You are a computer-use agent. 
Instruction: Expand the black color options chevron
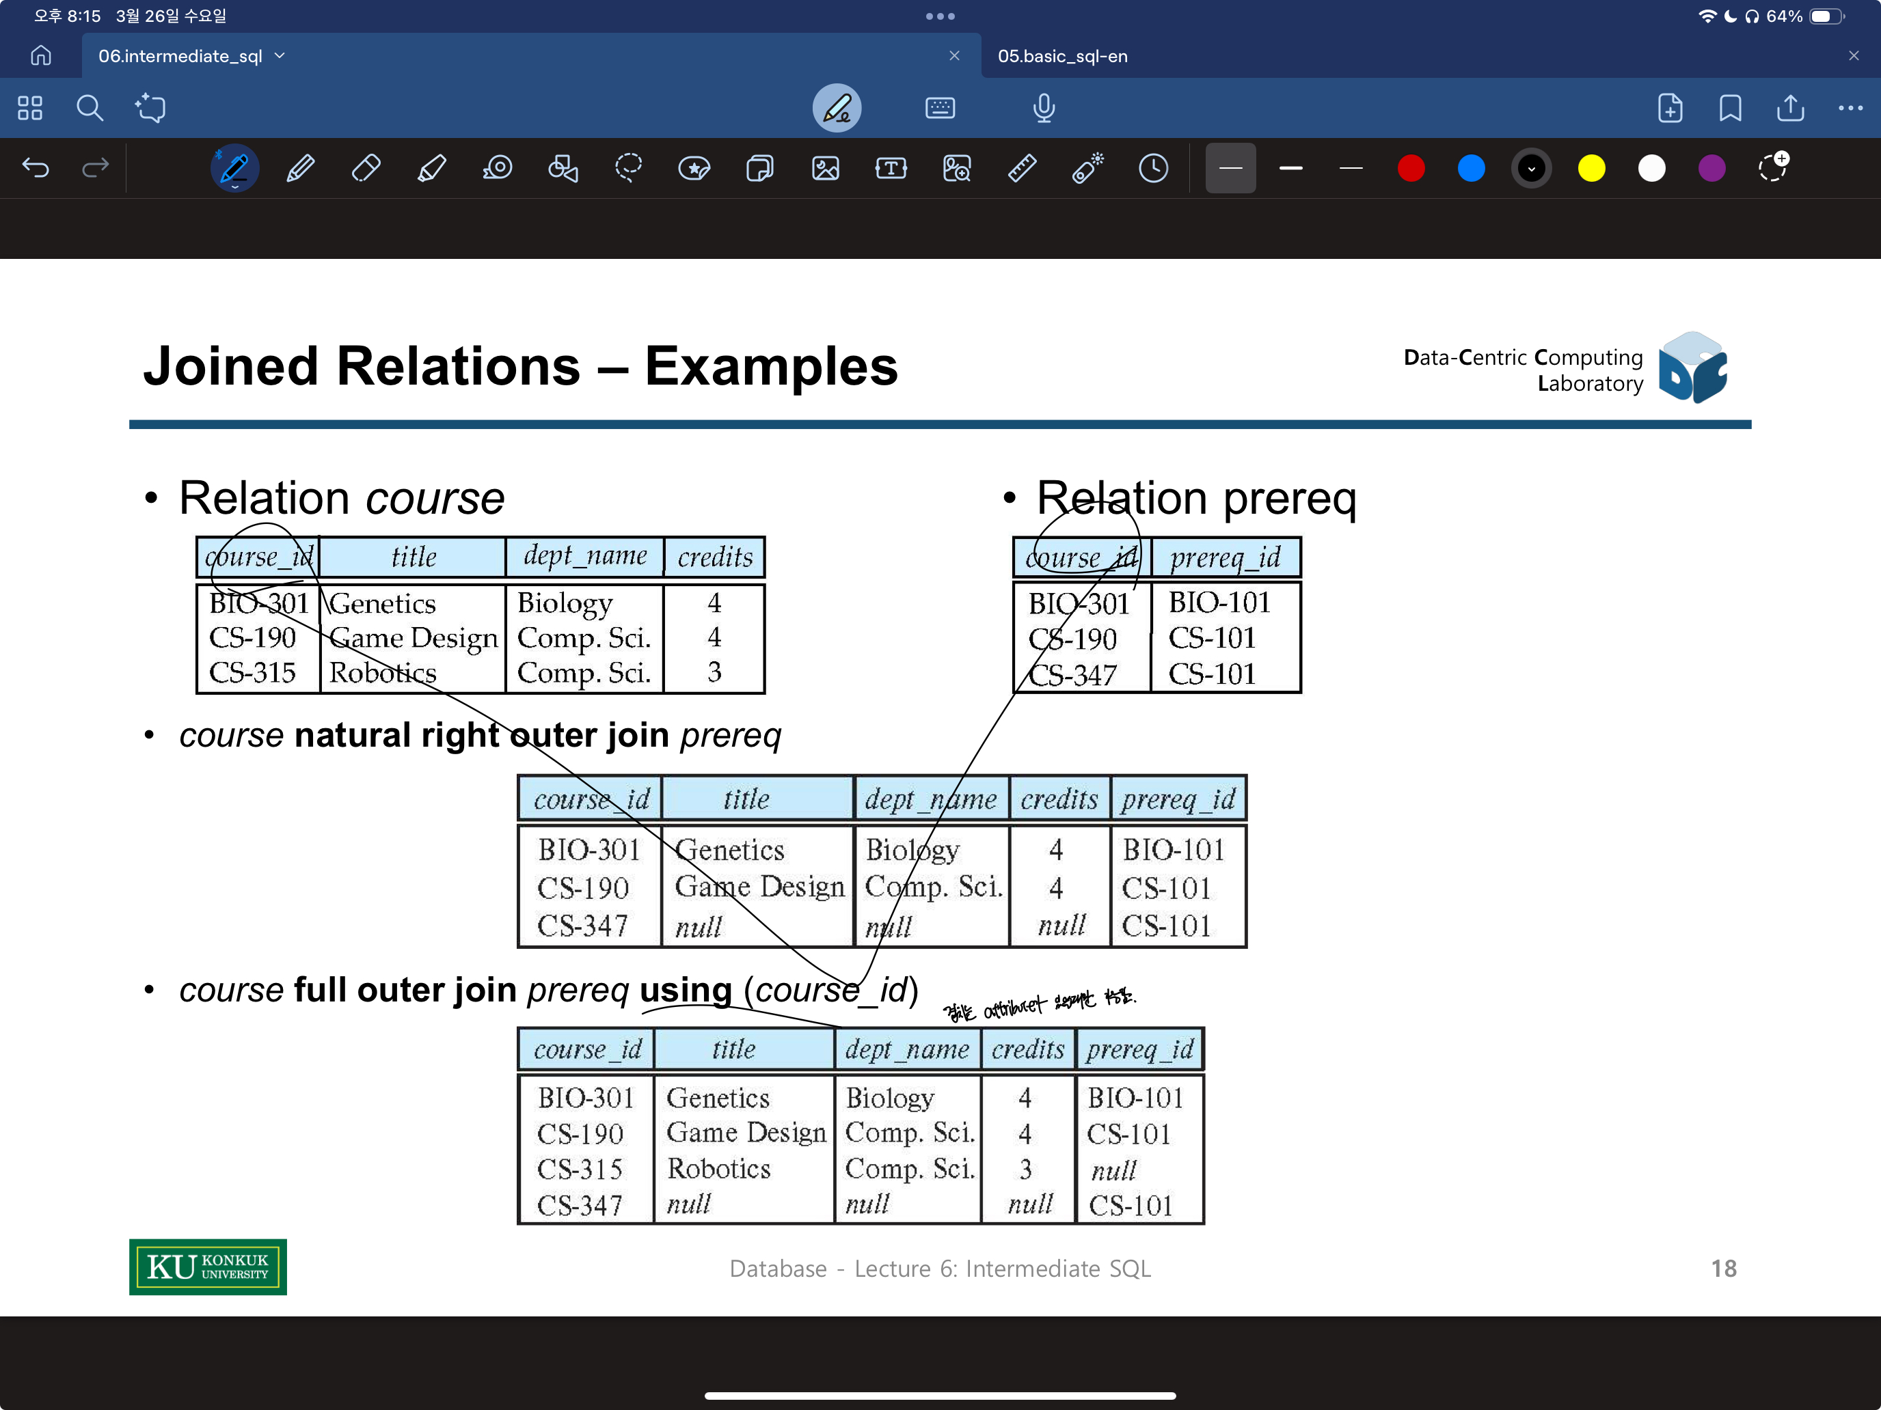point(1530,168)
